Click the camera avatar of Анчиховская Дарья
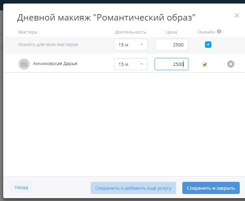 [x=24, y=64]
